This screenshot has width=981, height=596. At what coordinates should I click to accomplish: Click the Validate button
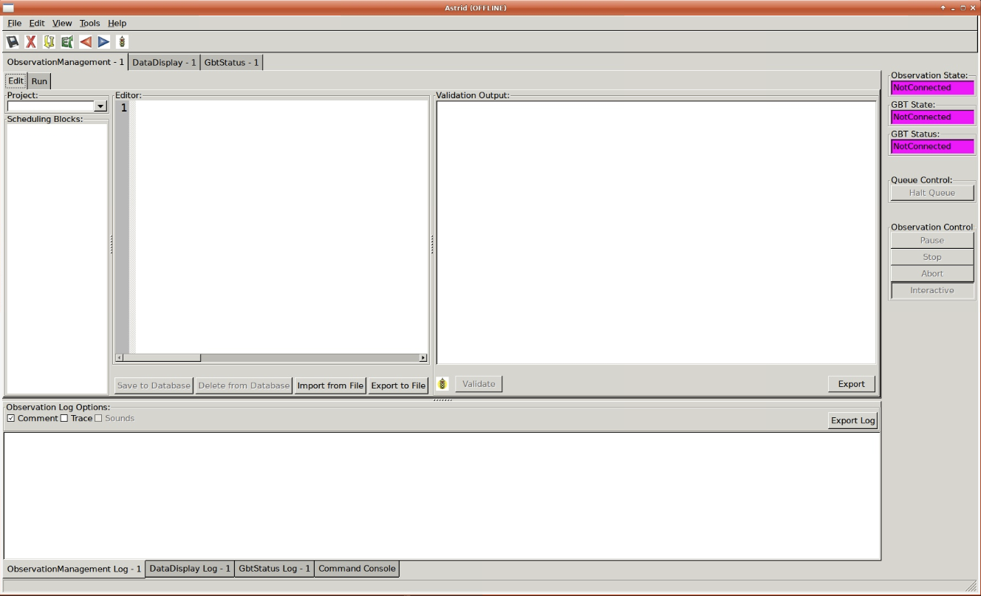[x=479, y=384]
